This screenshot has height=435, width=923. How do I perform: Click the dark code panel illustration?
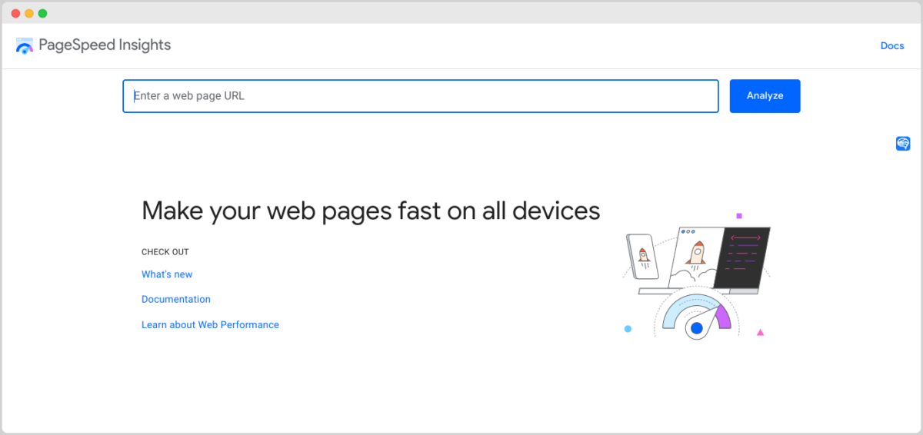click(742, 257)
